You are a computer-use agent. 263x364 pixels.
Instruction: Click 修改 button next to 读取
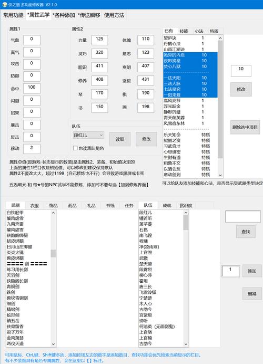[146, 139]
